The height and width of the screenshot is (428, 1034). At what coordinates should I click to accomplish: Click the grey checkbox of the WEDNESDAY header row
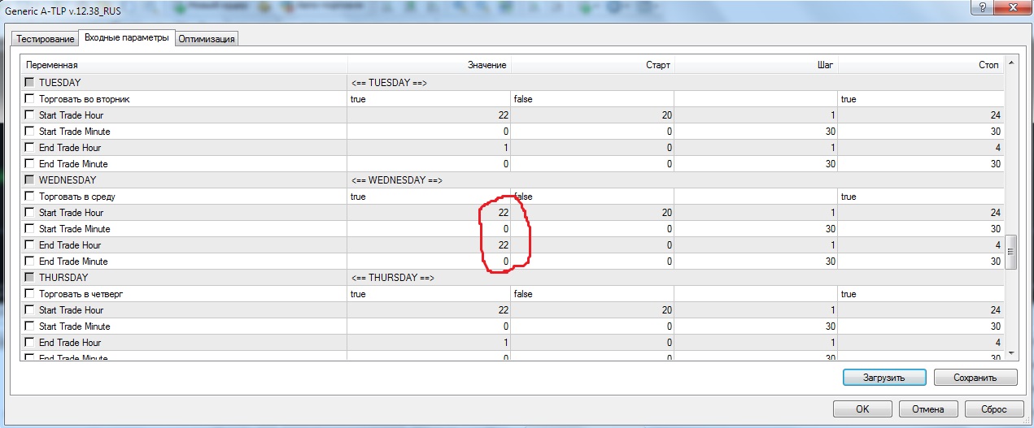click(x=30, y=180)
